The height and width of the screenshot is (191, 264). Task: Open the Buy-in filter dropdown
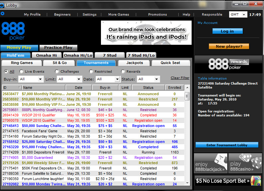coord(31,79)
